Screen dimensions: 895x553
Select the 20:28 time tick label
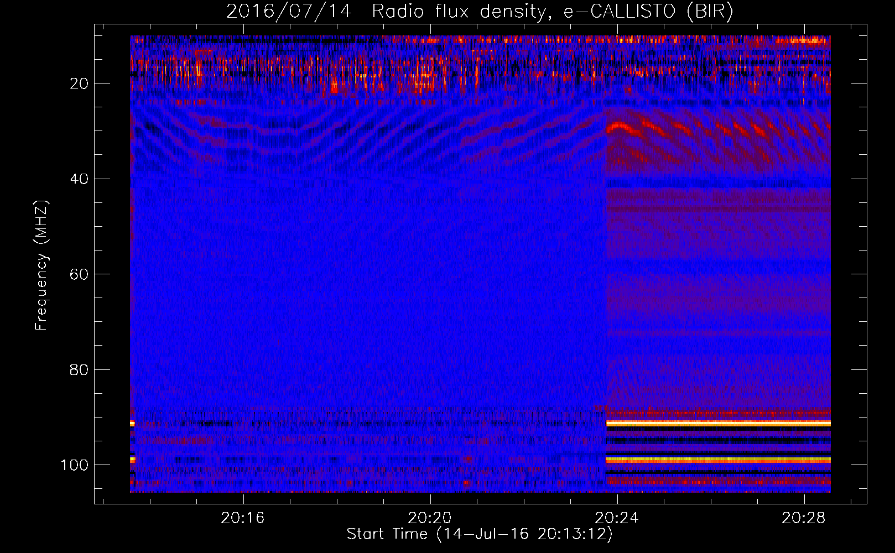tap(804, 518)
